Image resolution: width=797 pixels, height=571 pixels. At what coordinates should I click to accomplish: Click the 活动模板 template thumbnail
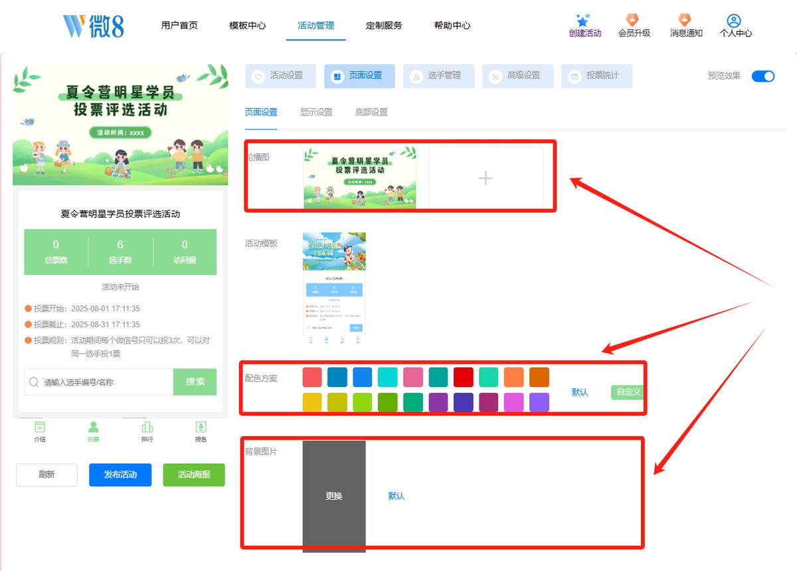click(x=334, y=288)
